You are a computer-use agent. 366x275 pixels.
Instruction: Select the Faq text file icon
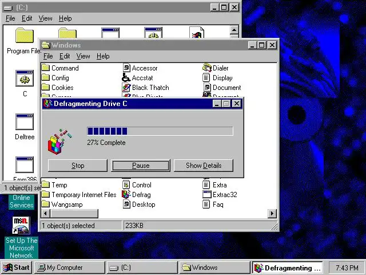point(206,205)
